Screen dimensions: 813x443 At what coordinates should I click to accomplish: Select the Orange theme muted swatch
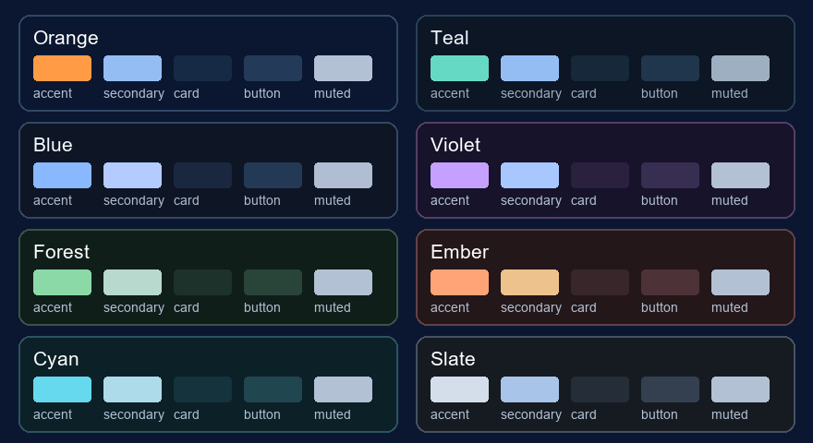click(x=344, y=68)
